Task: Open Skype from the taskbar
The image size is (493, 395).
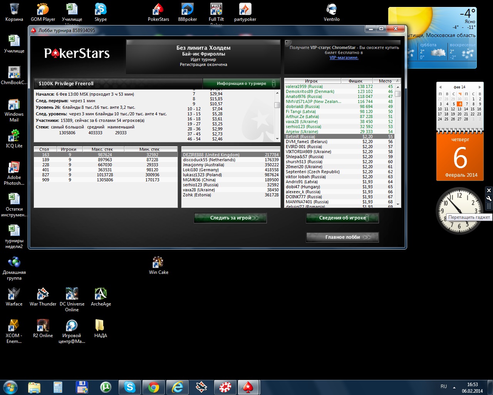Action: [130, 387]
